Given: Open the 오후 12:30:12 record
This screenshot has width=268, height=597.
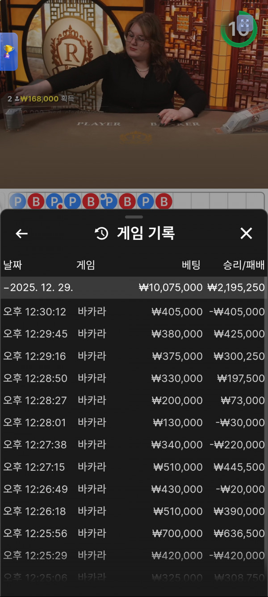Looking at the screenshot, I should pyautogui.click(x=133, y=311).
